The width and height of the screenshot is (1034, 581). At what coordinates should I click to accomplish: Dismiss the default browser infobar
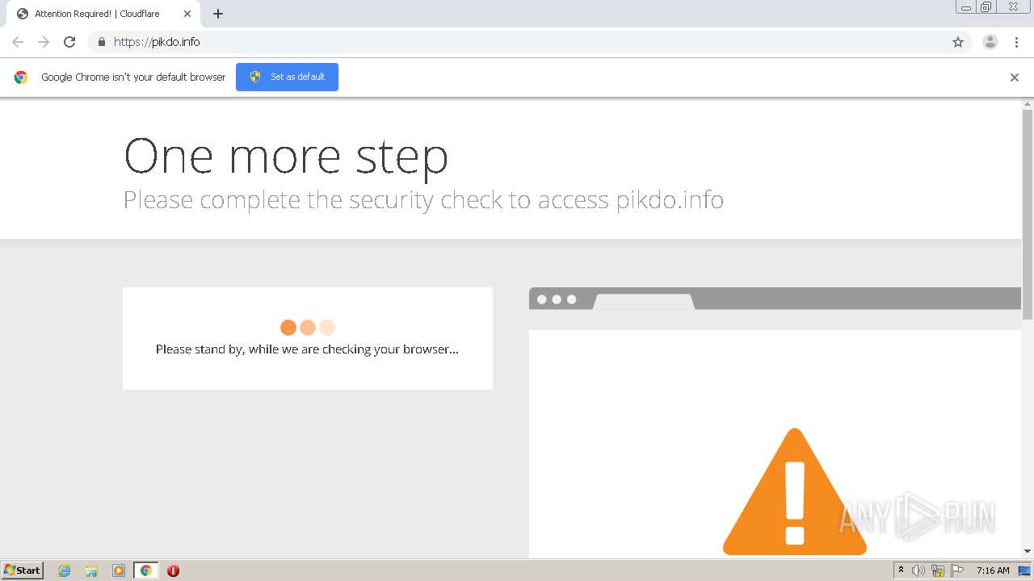pos(1014,77)
